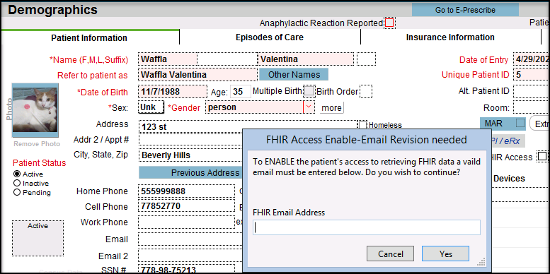
Task: Click the Addr 2 / Appt # field
Action: point(190,140)
